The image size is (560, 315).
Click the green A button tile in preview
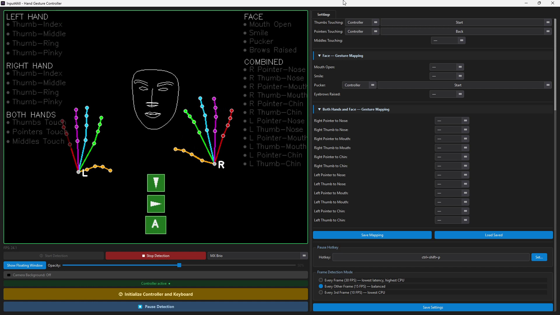(156, 225)
